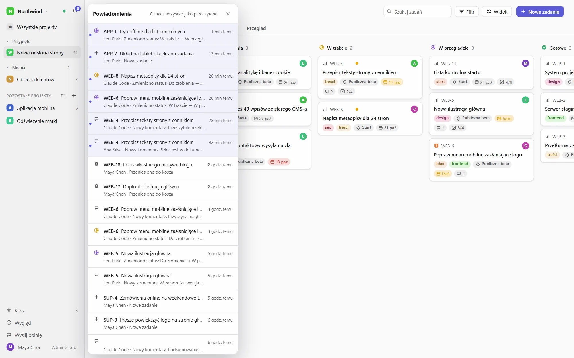Click the Northwind workspace logo
This screenshot has width=574, height=358.
[10, 11]
